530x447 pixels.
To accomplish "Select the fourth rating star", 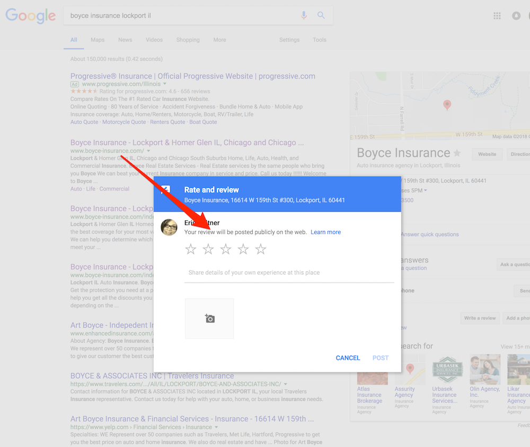I will [x=243, y=249].
